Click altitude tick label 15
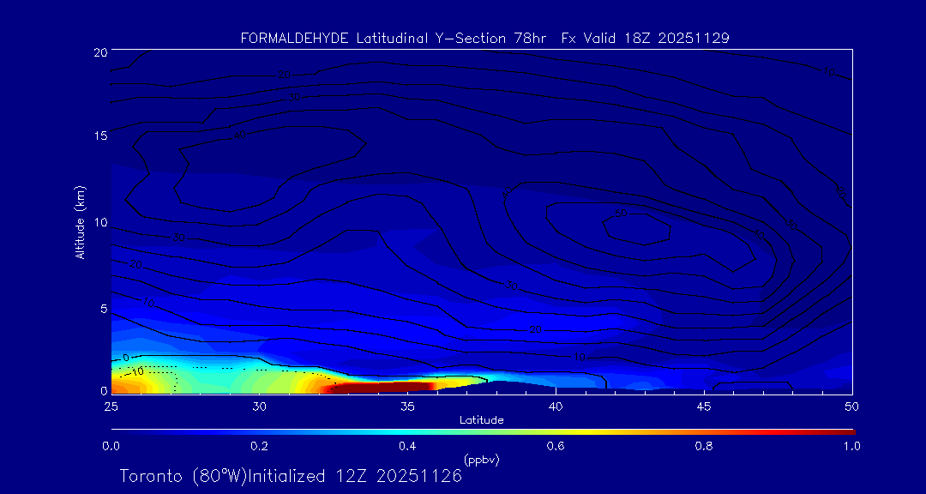This screenshot has width=926, height=494. point(99,136)
